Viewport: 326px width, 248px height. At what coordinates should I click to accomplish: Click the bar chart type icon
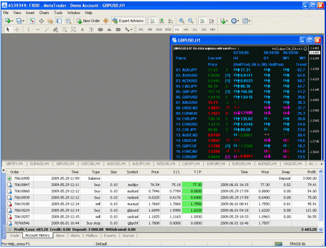click(152, 21)
